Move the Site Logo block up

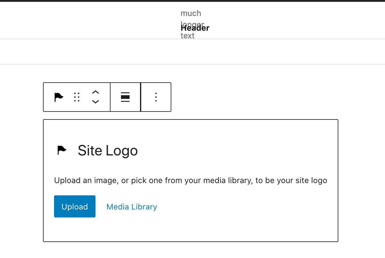pyautogui.click(x=95, y=92)
